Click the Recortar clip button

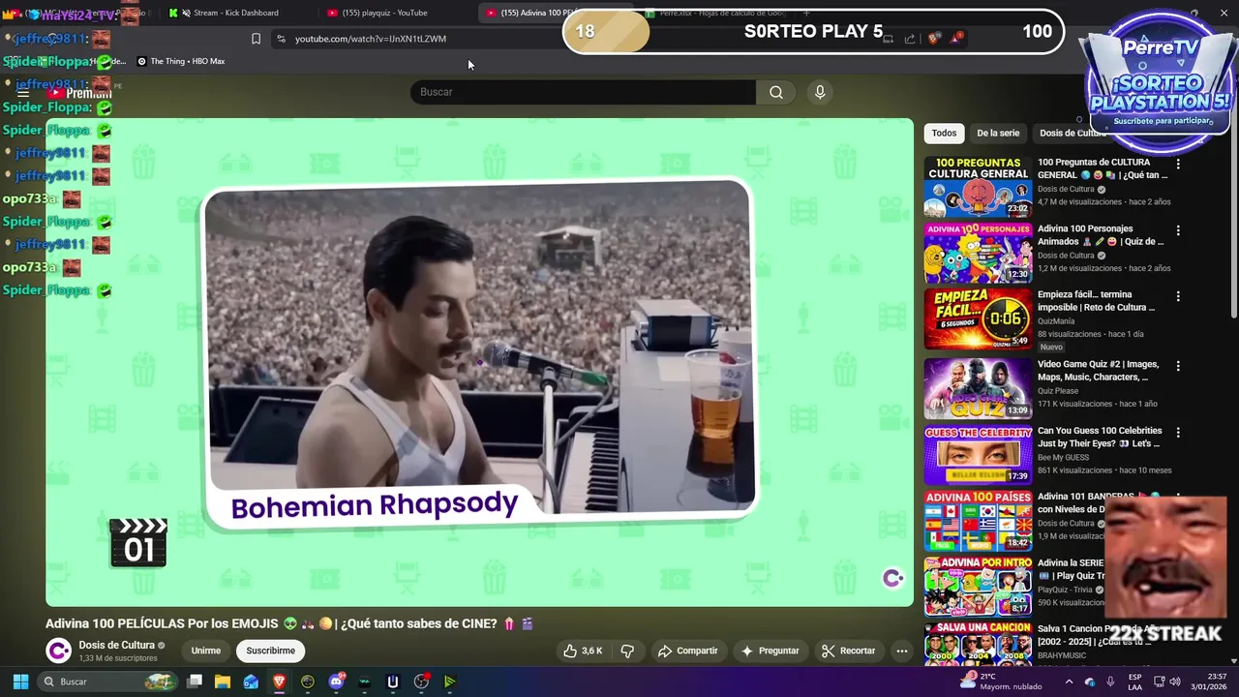coord(848,651)
